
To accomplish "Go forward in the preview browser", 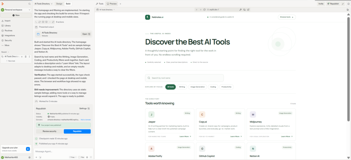I will [200, 10].
